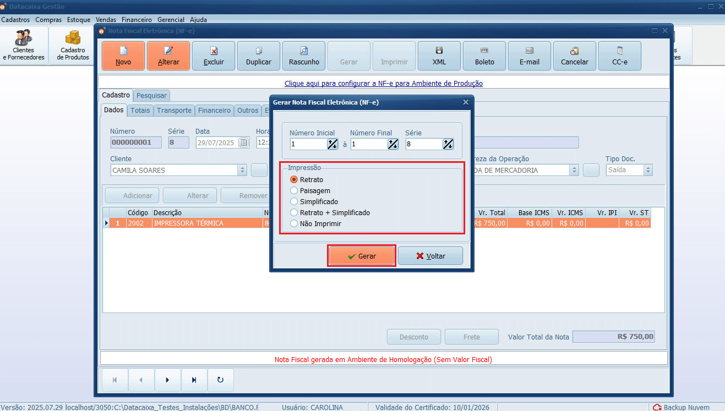
Task: Expand the Cliente combo box
Action: [x=242, y=171]
